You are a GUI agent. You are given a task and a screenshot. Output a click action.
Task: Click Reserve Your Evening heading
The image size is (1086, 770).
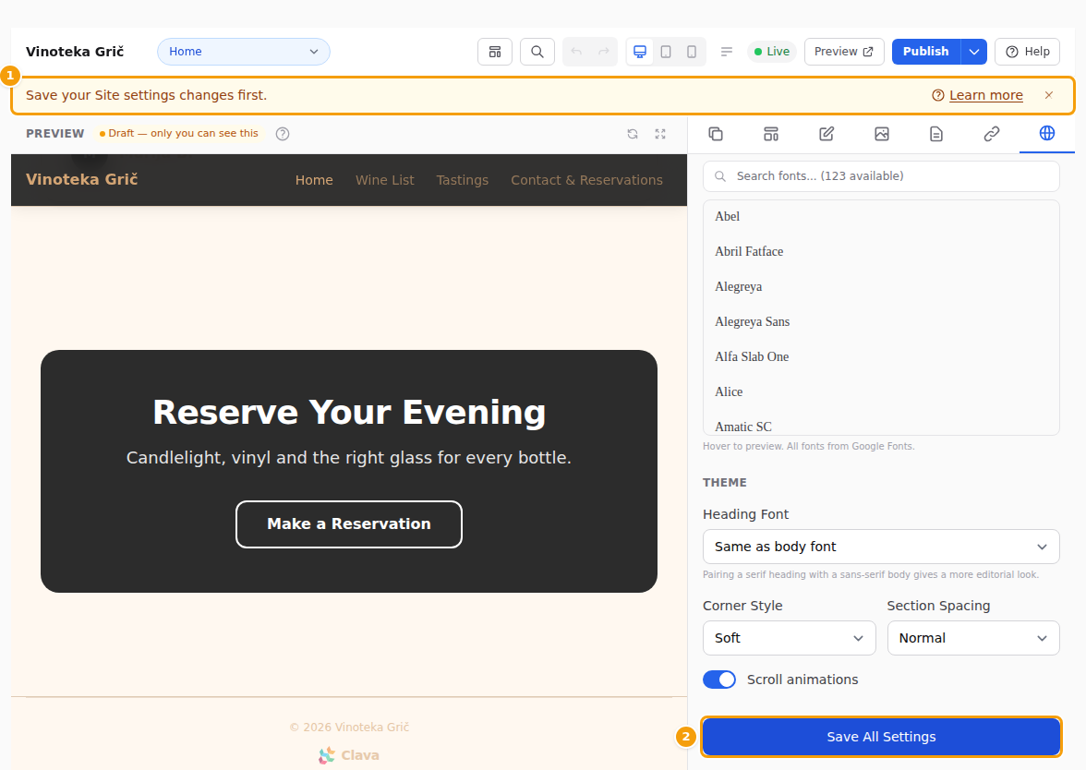[349, 412]
